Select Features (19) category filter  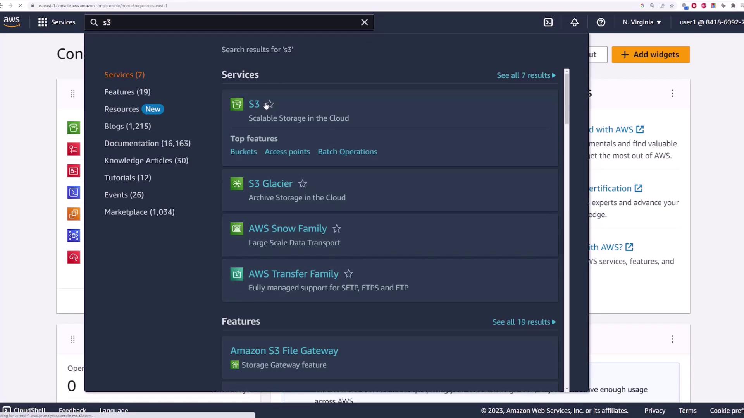click(x=127, y=92)
